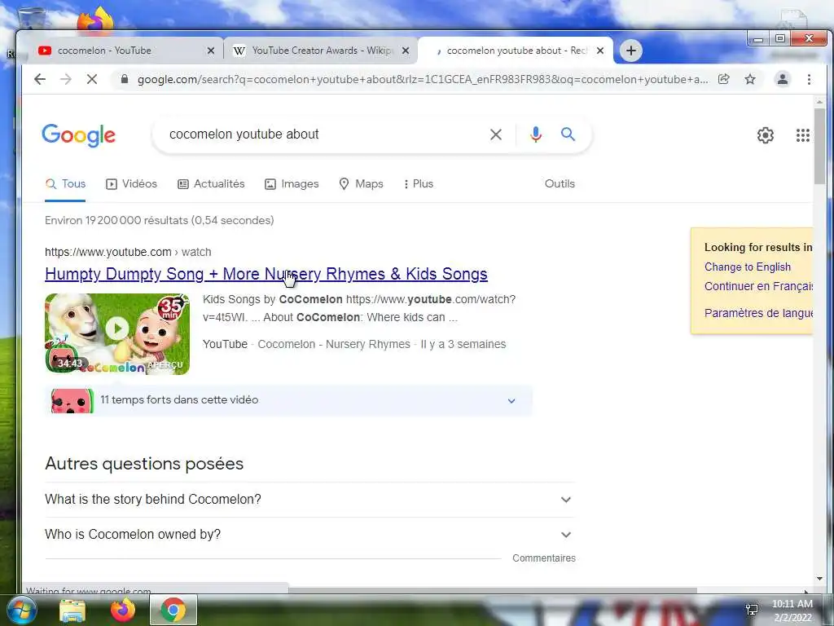Open the Chrome profile avatar menu

(x=783, y=79)
